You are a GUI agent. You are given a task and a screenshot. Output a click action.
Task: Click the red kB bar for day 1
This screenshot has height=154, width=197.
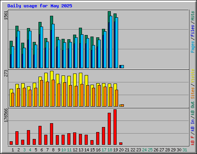[11, 143]
